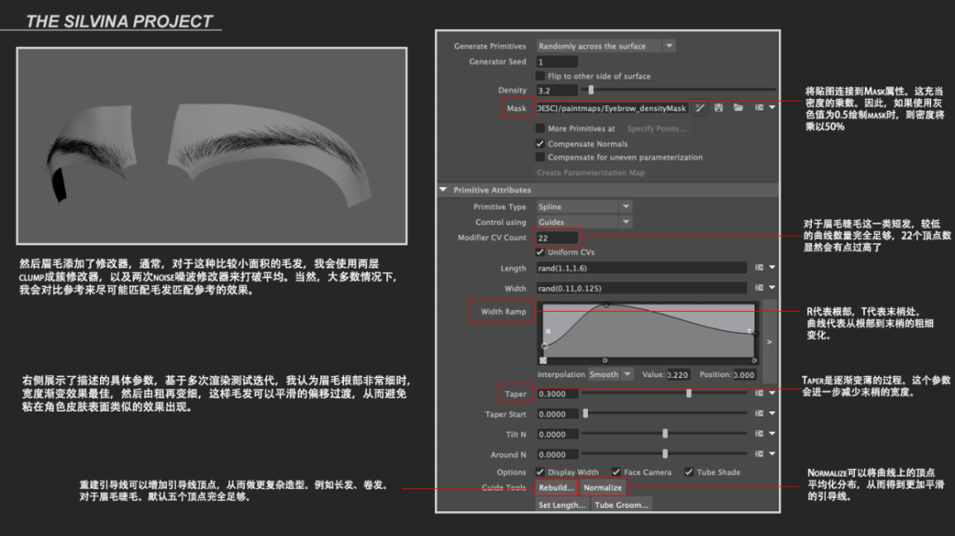Open the Length row options arrow
This screenshot has height=536, width=955.
pyautogui.click(x=772, y=268)
